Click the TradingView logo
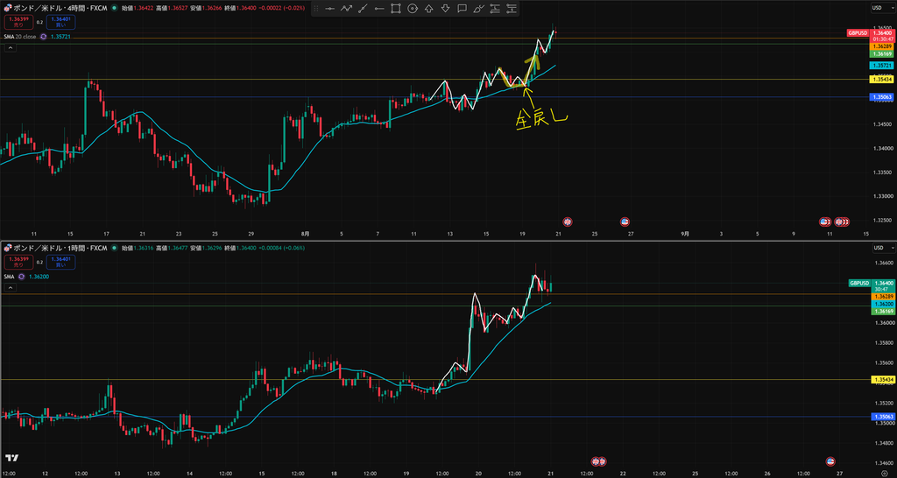 (x=11, y=458)
